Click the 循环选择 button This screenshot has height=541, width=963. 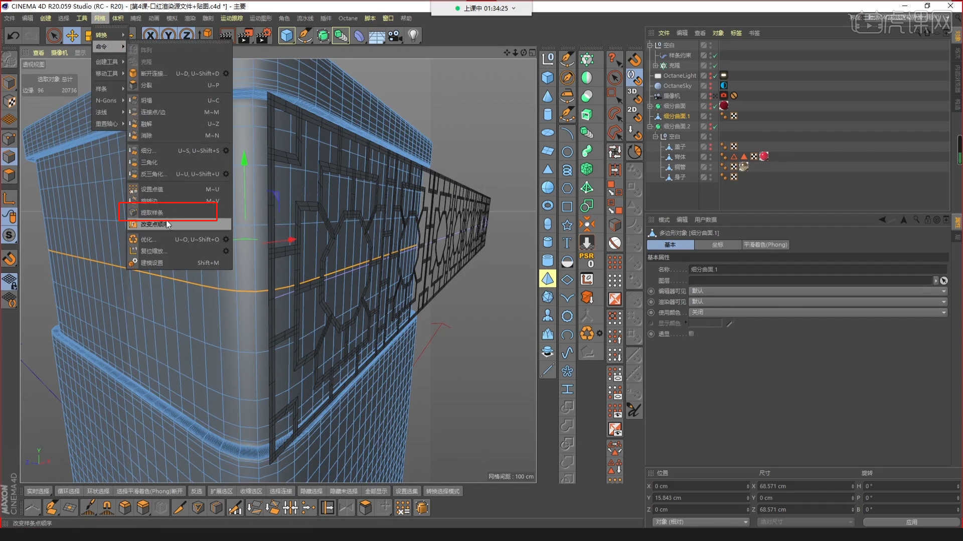[x=68, y=491]
